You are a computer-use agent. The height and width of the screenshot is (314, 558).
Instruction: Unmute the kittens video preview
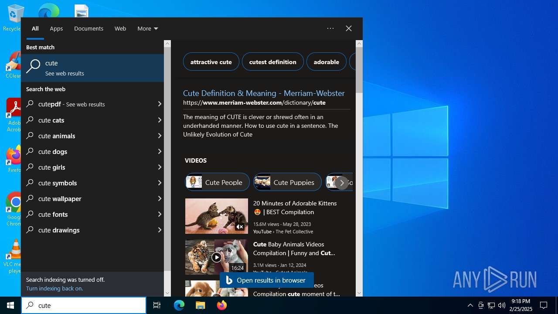[x=240, y=227]
